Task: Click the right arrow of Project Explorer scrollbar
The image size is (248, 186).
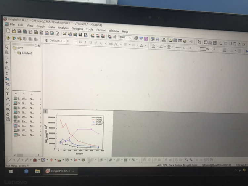Action: pos(39,155)
